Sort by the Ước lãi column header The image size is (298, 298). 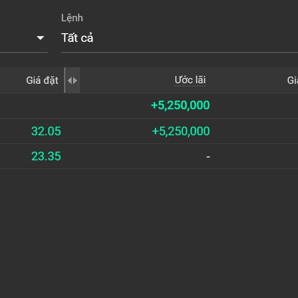point(190,80)
